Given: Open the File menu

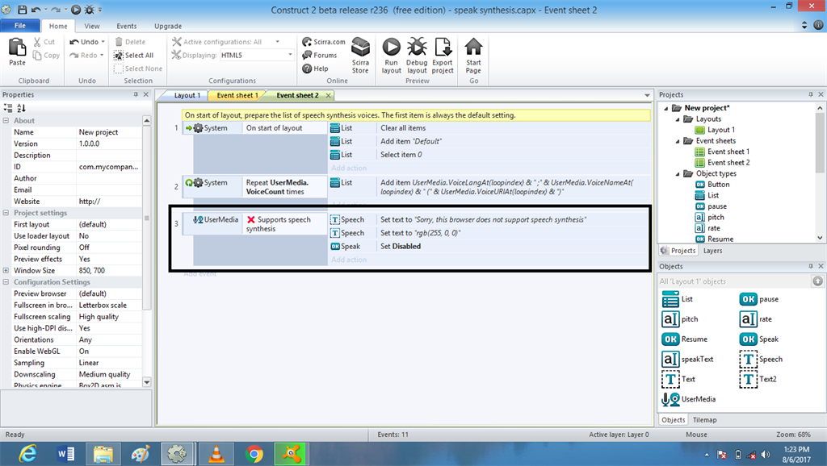Looking at the screenshot, I should [20, 26].
